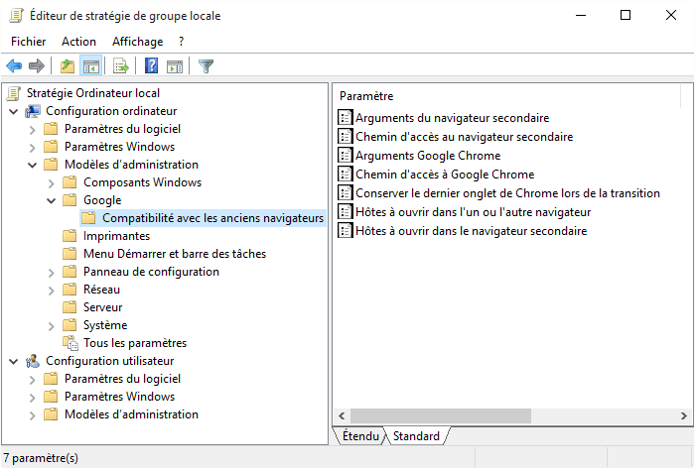Click the Forward arrow toolbar icon
The width and height of the screenshot is (695, 469).
[x=37, y=66]
